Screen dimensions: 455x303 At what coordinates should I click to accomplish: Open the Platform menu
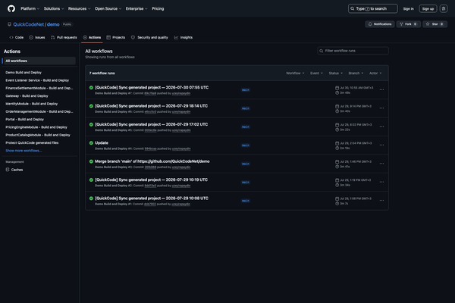[30, 8]
